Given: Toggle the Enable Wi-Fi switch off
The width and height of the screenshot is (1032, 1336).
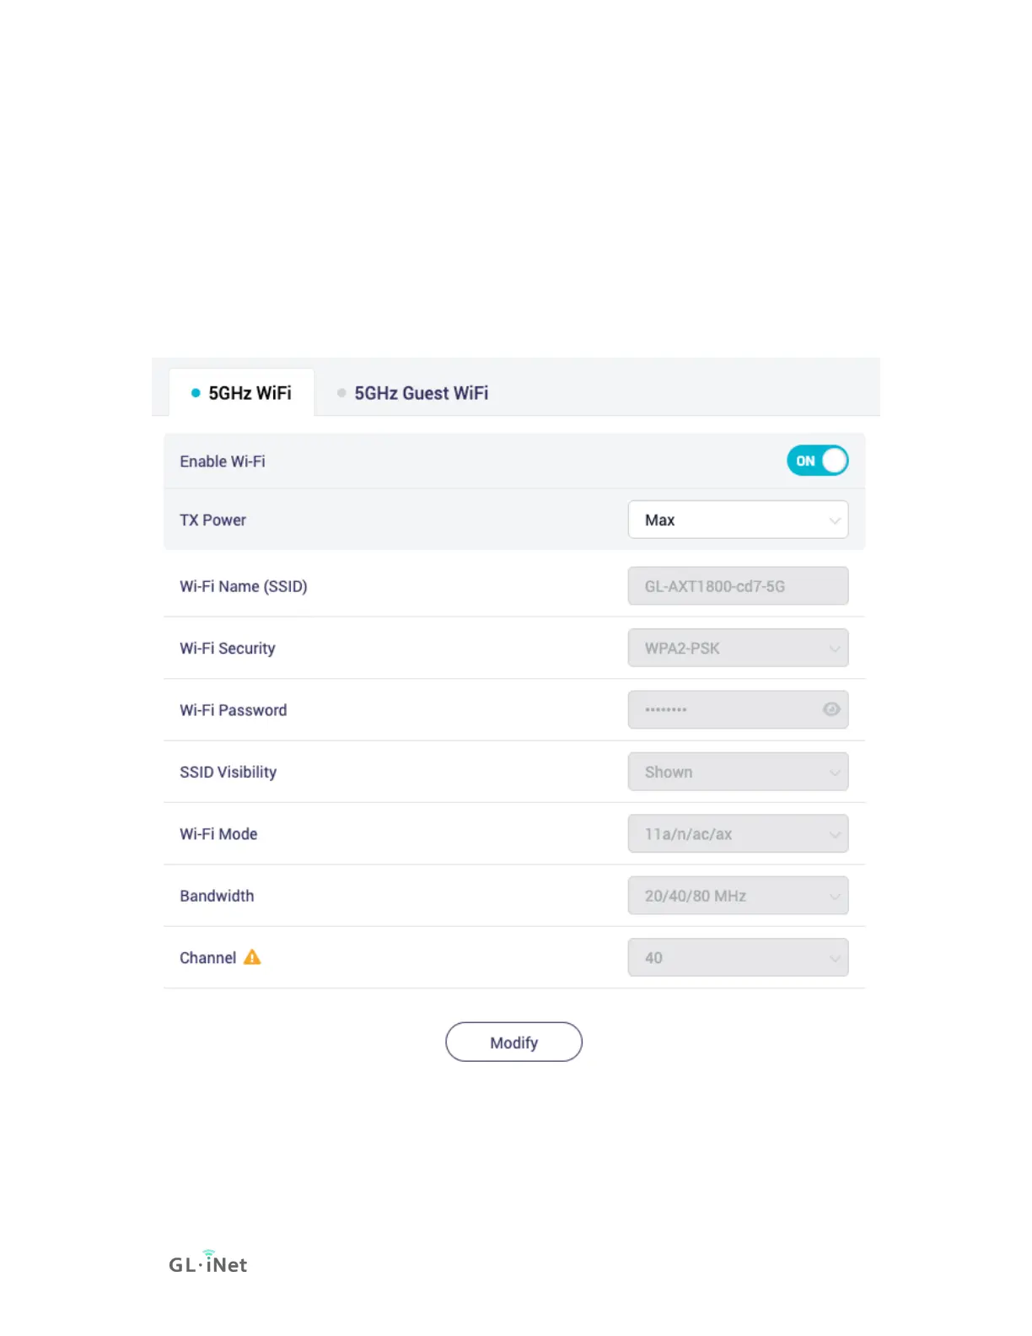Looking at the screenshot, I should 817,461.
